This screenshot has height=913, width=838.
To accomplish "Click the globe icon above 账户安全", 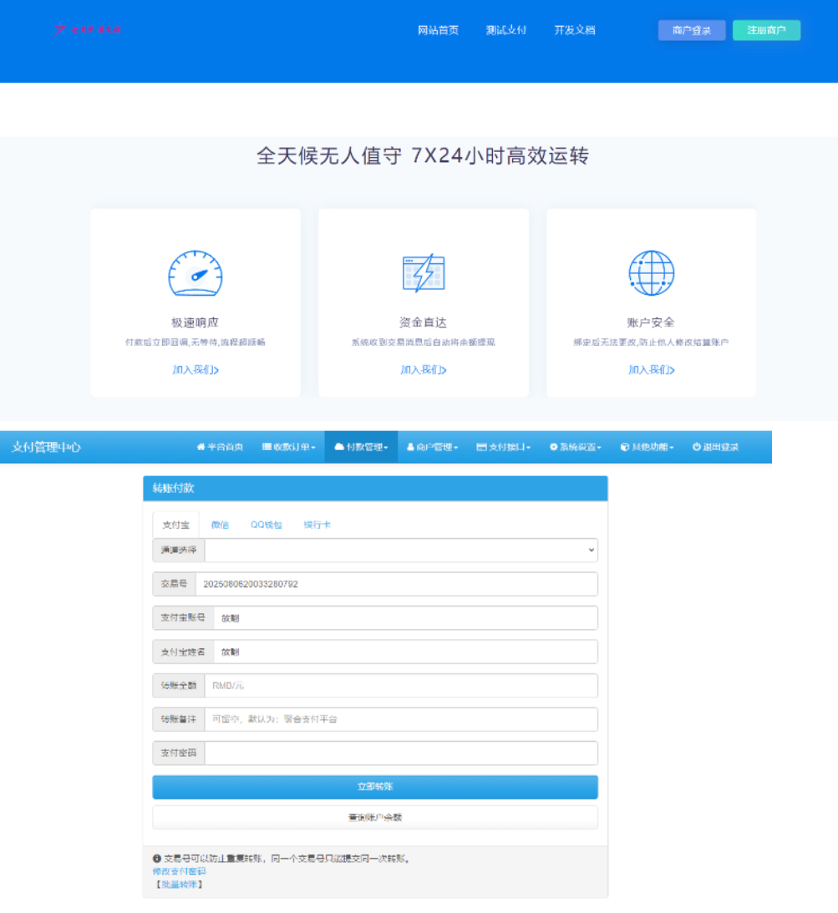I will coord(651,272).
